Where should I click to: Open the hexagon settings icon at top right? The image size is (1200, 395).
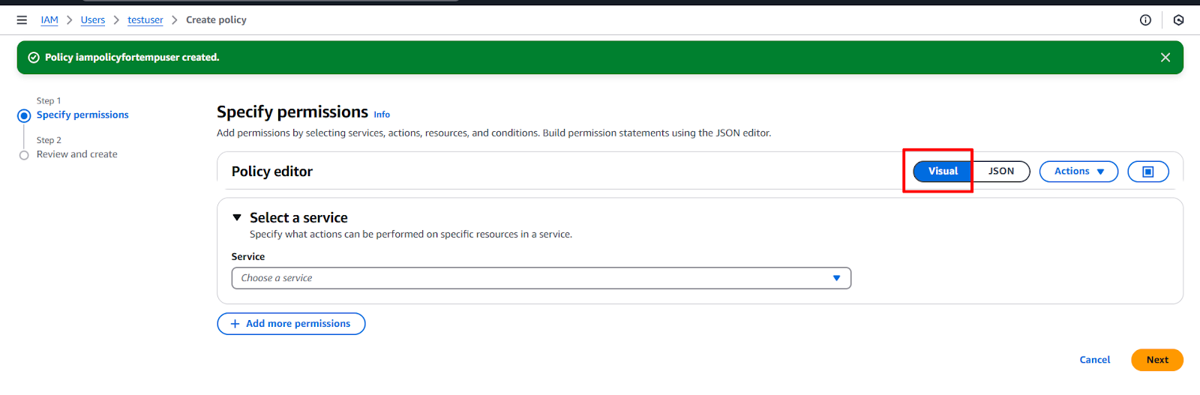click(x=1178, y=20)
